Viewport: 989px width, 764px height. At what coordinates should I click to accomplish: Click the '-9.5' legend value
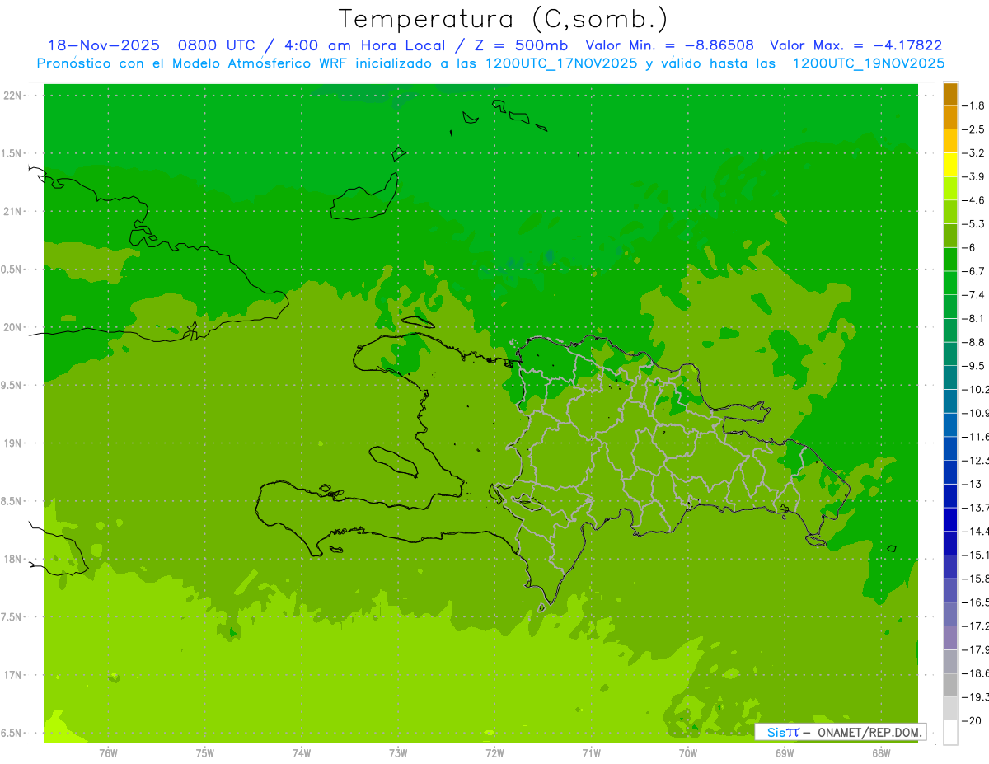974,366
